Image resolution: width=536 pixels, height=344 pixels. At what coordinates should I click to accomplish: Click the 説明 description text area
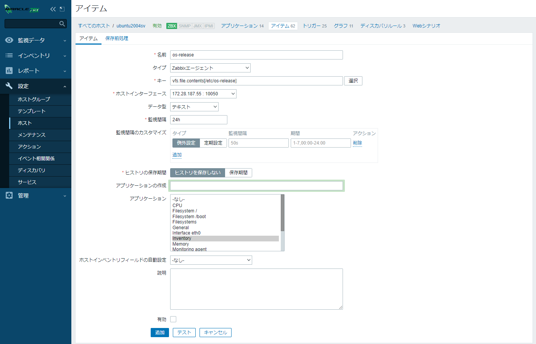tap(256, 289)
